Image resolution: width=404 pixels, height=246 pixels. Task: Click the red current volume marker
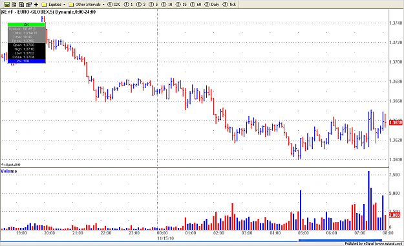click(x=394, y=215)
